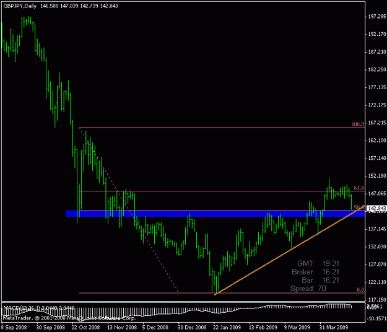Click the Spread 70 readout
This screenshot has width=387, height=332.
(x=308, y=289)
